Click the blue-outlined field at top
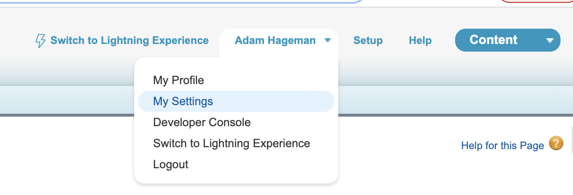Screen dimensions: 573x195 pos(192,1)
